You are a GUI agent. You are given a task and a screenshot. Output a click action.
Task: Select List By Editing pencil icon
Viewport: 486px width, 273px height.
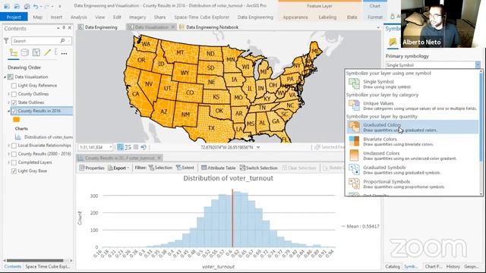click(x=47, y=52)
